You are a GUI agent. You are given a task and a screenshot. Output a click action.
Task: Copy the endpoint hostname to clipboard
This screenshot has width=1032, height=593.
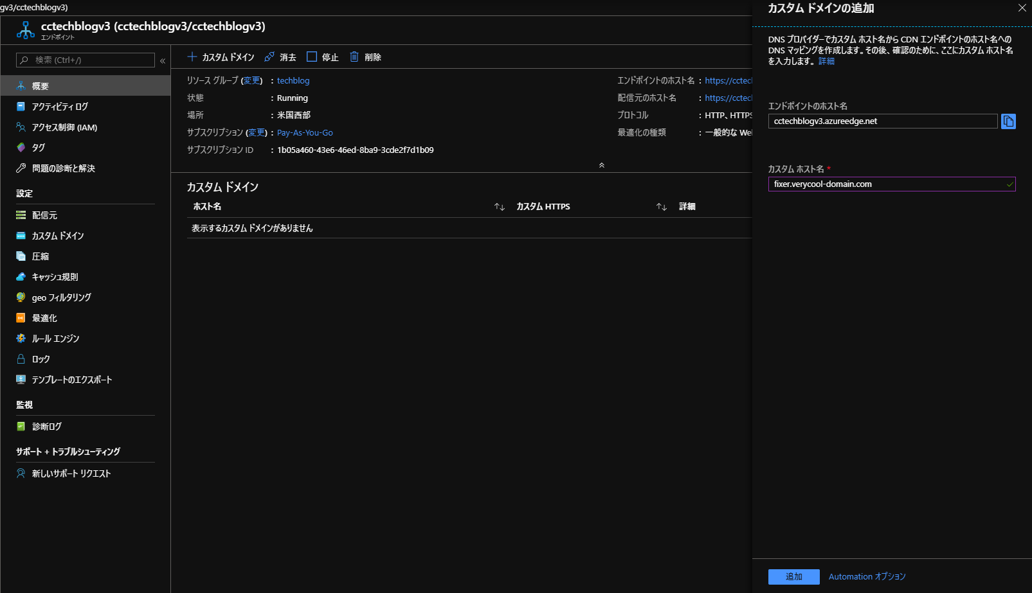(1008, 121)
